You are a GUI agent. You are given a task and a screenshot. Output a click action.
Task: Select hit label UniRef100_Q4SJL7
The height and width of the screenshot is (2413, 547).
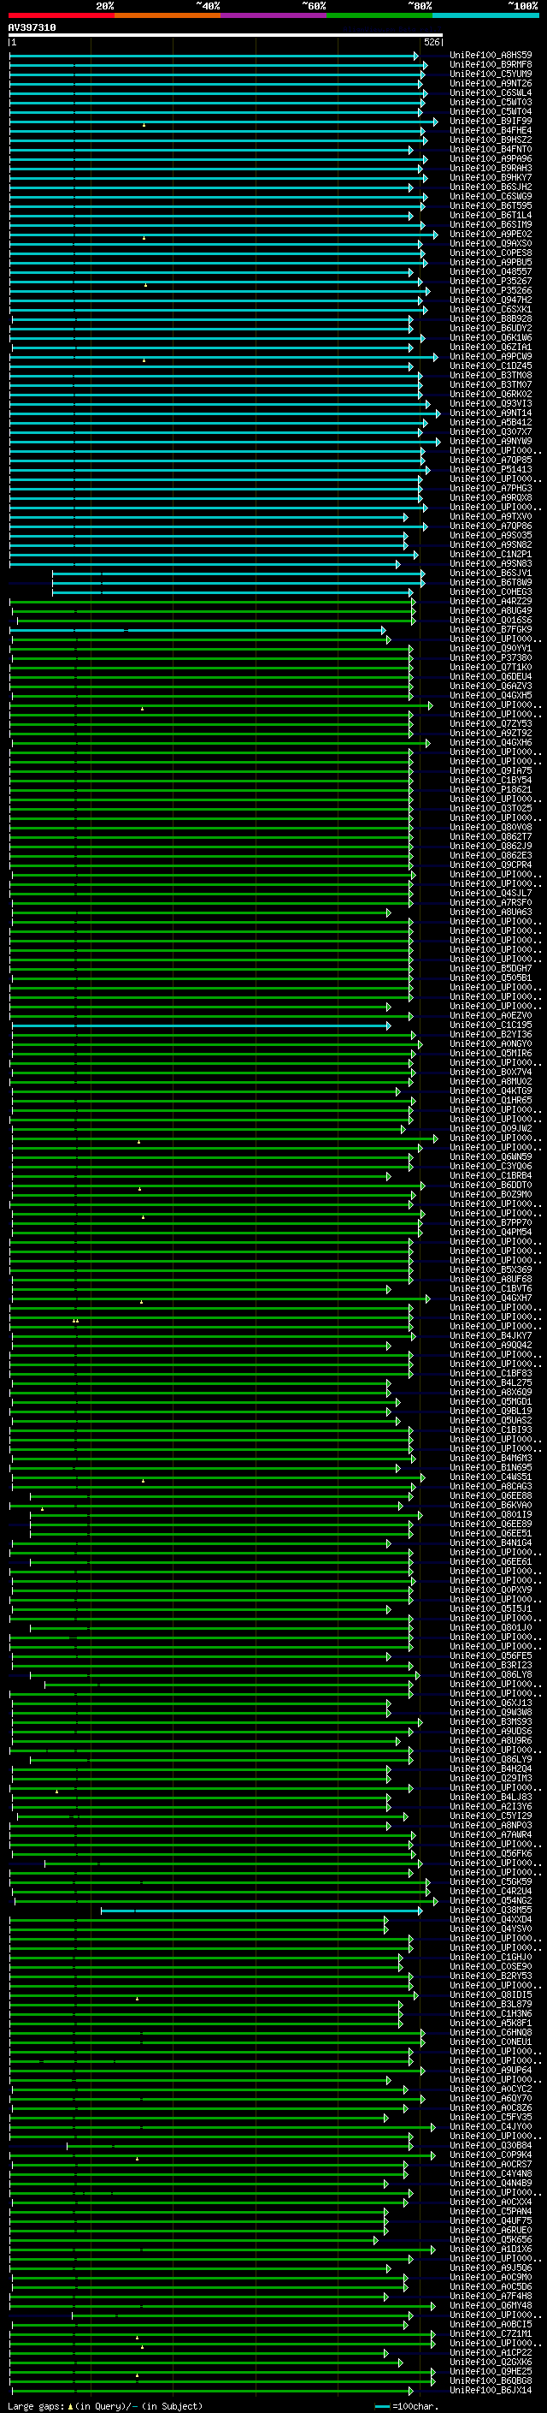click(x=491, y=893)
